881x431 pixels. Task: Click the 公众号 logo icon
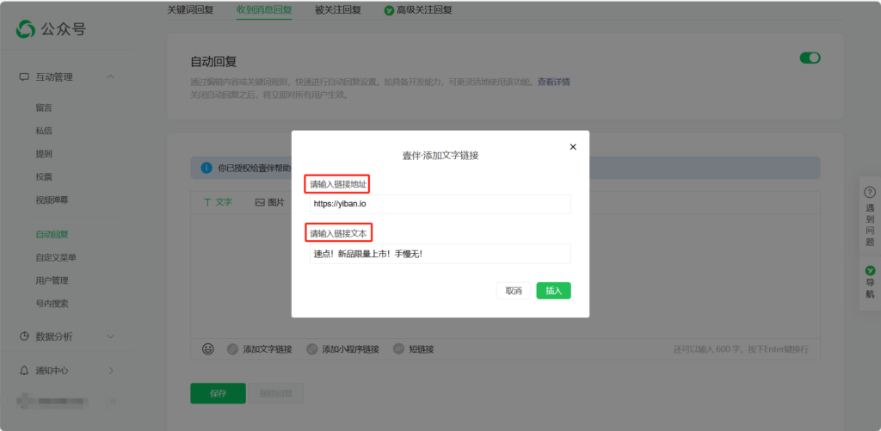[x=26, y=29]
